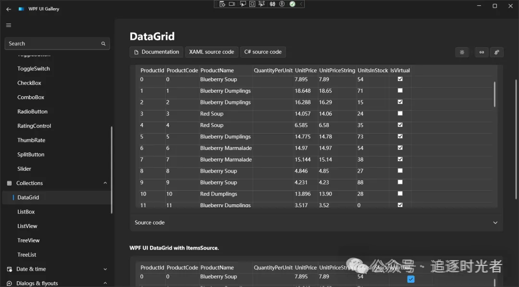Check IsVirtual for Blueberry Dumplings row 1
This screenshot has height=287, width=519.
[400, 90]
